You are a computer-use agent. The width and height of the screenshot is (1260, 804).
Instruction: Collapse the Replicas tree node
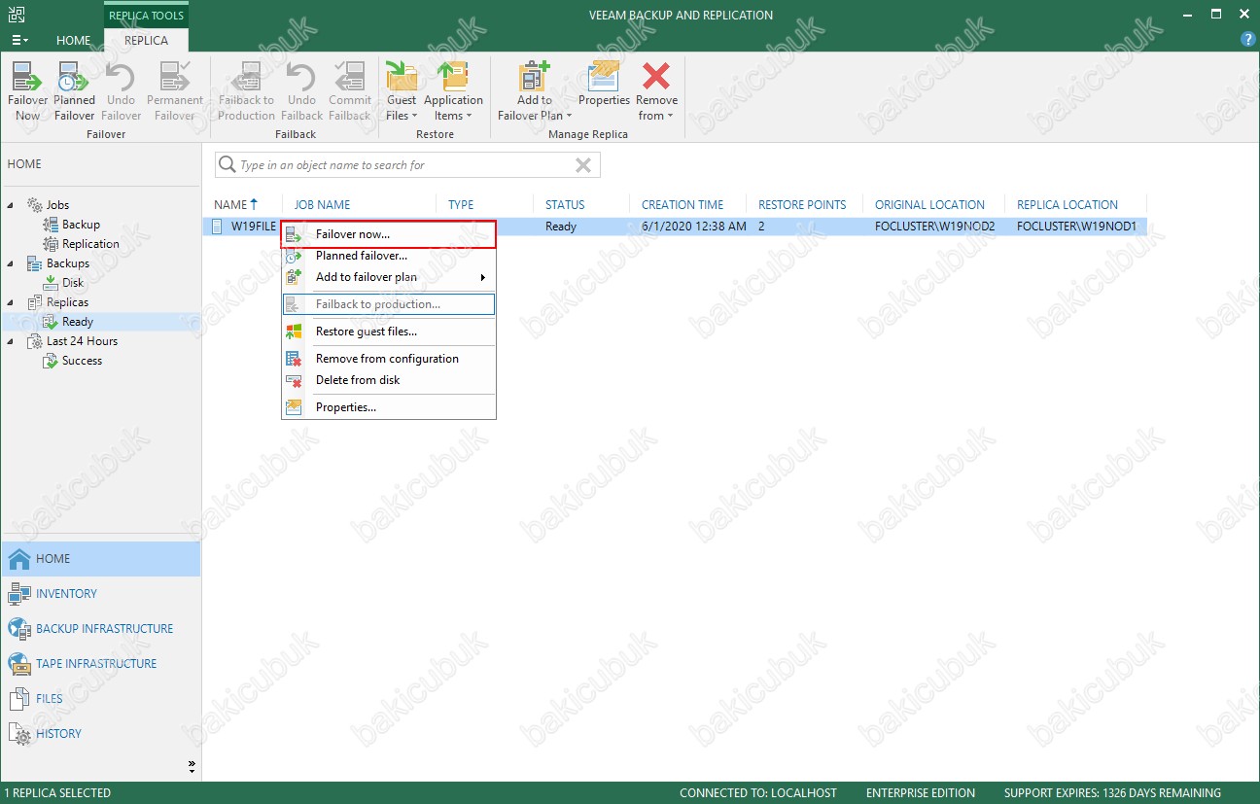12,302
